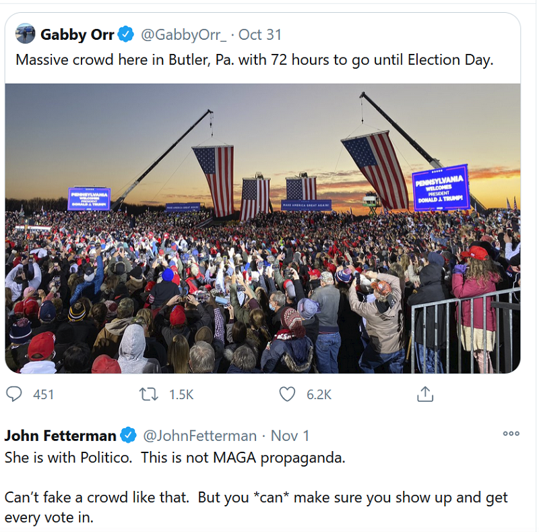Open John Fetterman's profile via display name
The width and height of the screenshot is (539, 532).
click(60, 436)
